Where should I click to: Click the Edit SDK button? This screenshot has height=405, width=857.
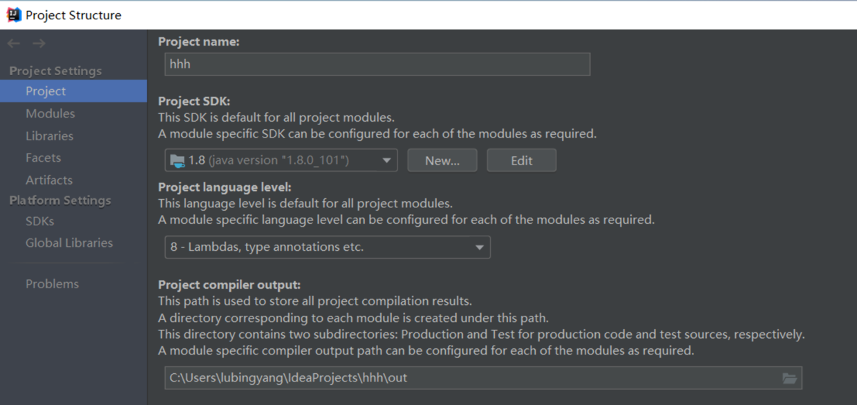point(521,160)
